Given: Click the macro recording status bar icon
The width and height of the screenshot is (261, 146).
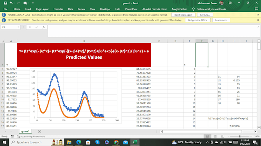Looking at the screenshot, I should [x=13, y=136].
